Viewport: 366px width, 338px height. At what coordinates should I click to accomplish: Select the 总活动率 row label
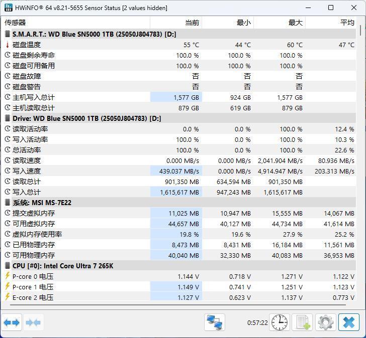[x=27, y=150]
